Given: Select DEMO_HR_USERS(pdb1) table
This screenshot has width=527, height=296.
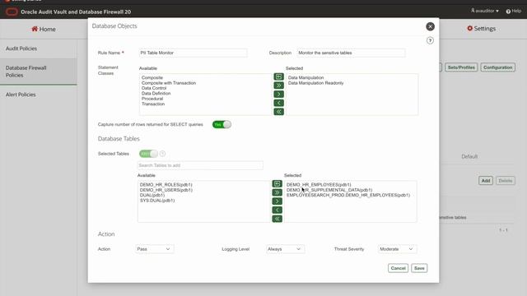Looking at the screenshot, I should [x=166, y=190].
